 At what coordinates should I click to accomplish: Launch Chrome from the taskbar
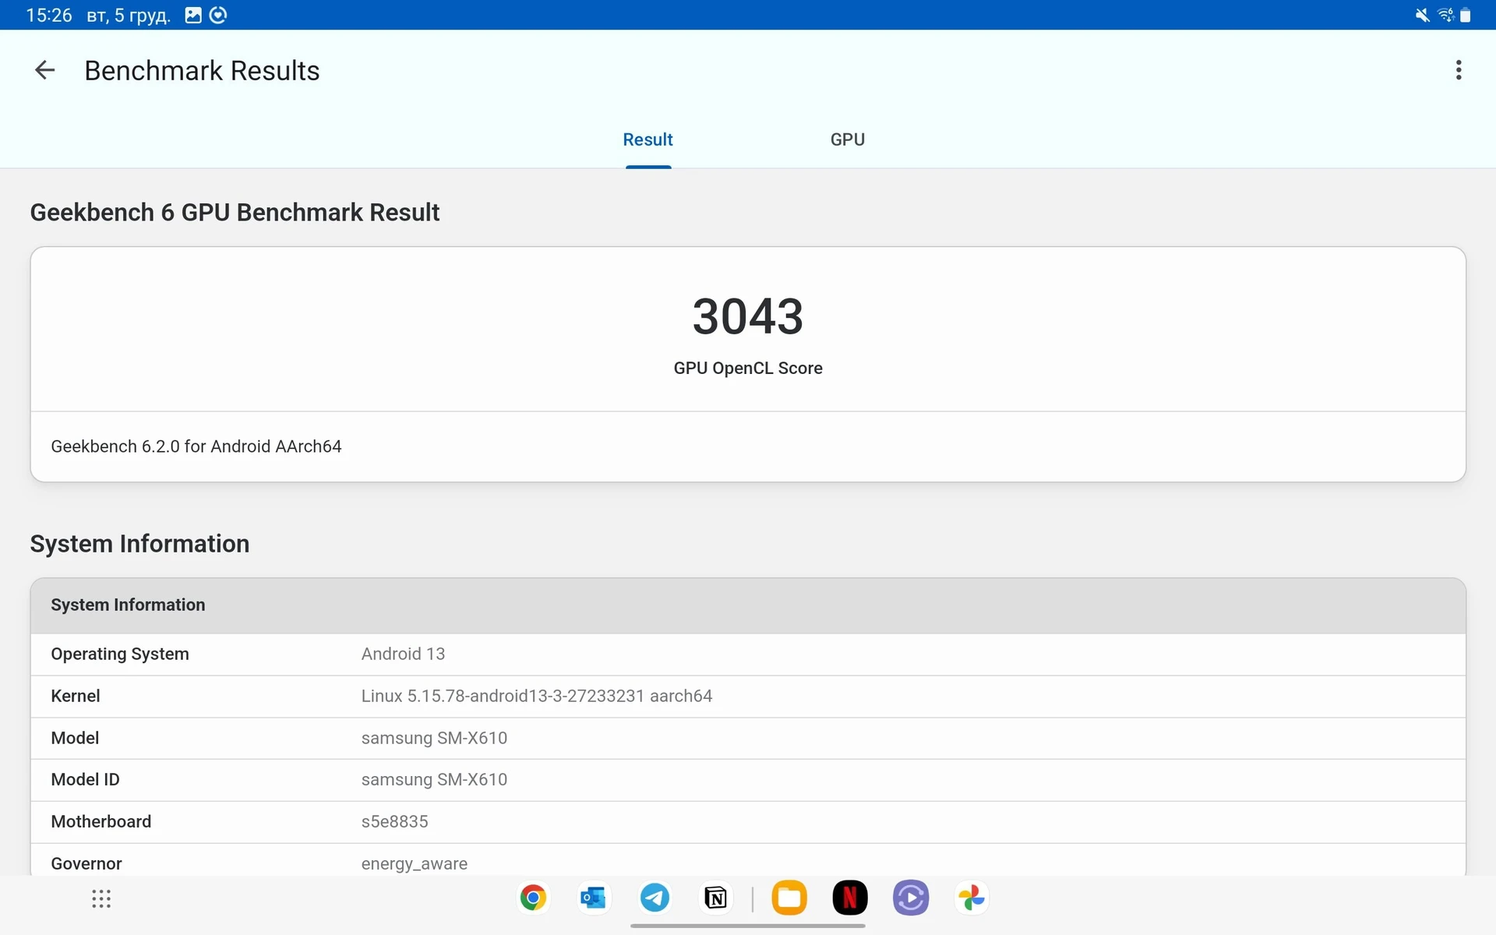point(533,898)
